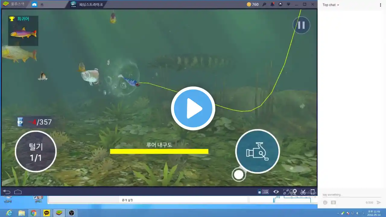
Task: Show hidden system tray icons
Action: coord(338,213)
